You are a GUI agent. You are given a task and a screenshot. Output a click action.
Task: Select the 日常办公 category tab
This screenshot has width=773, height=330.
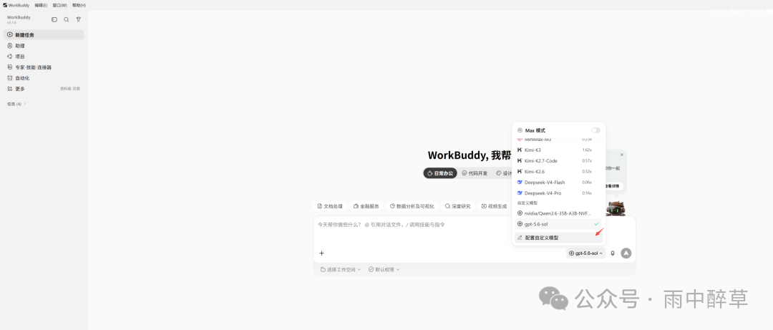click(440, 173)
